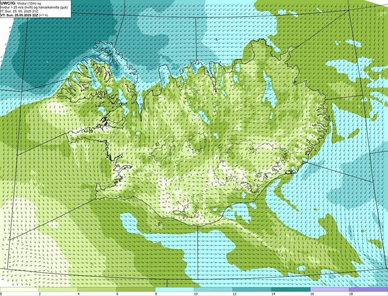Screen dimensions: 388x296
Task: Click the title line 'UWC/IG: Vindur (10m) og'
Action: click(x=21, y=3)
